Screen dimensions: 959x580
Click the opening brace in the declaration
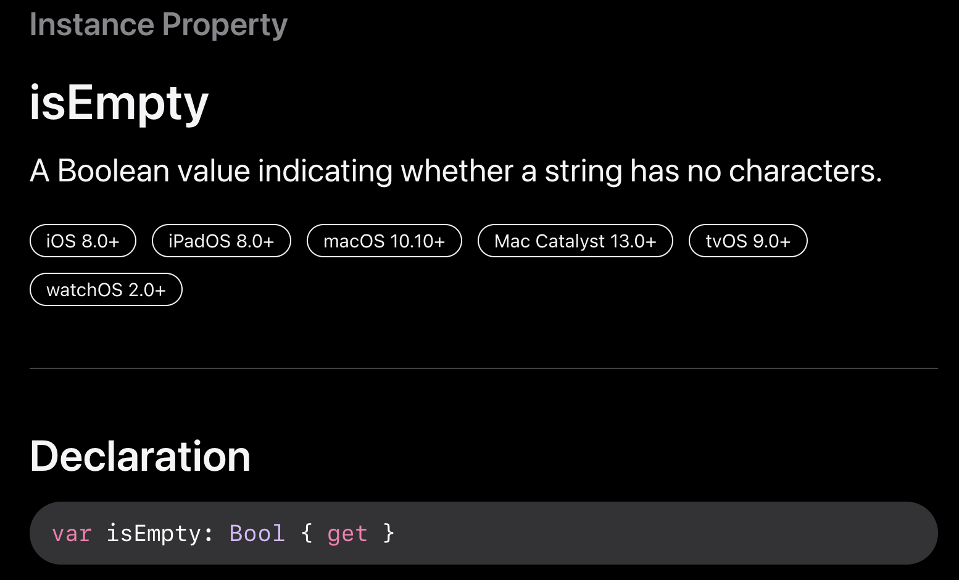307,533
